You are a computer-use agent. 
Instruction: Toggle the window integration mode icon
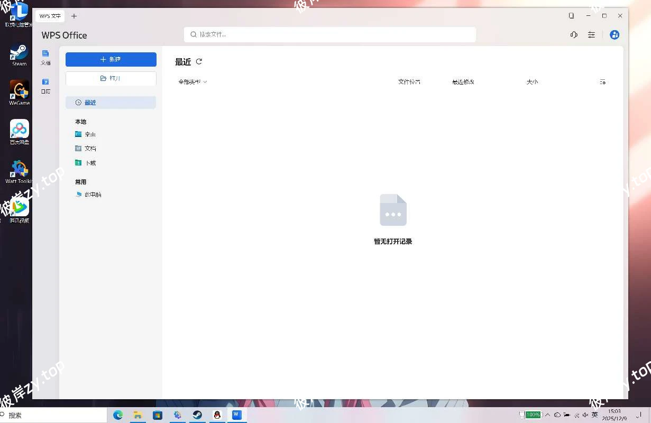pyautogui.click(x=572, y=15)
